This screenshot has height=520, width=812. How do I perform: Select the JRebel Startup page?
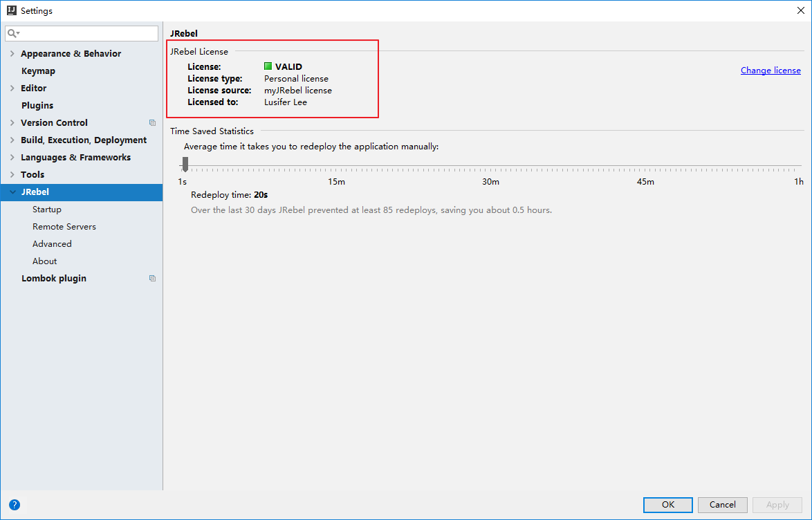(x=47, y=210)
